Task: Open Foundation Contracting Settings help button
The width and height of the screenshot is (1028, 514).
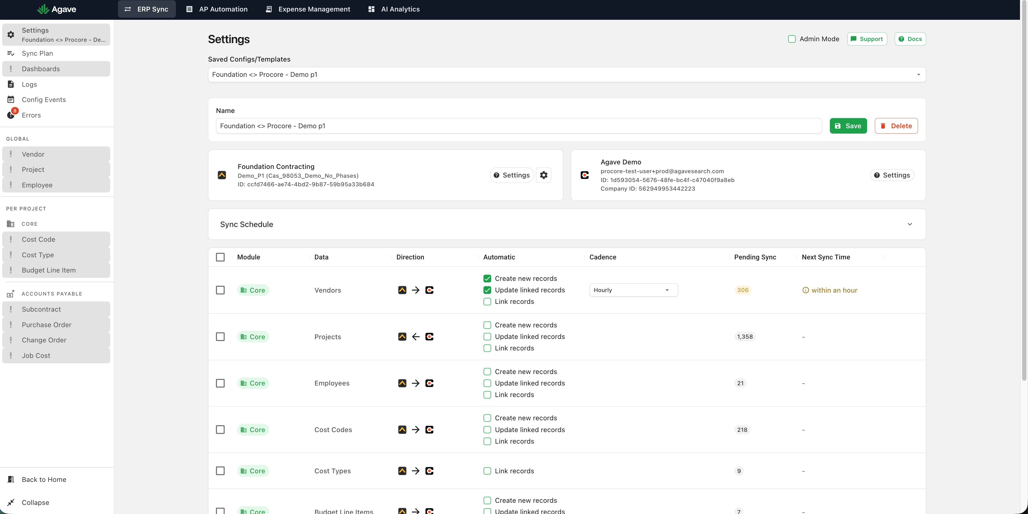Action: click(x=512, y=175)
